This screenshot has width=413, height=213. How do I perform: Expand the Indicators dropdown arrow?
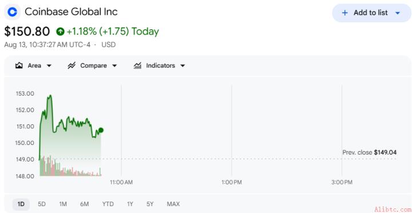click(x=182, y=66)
